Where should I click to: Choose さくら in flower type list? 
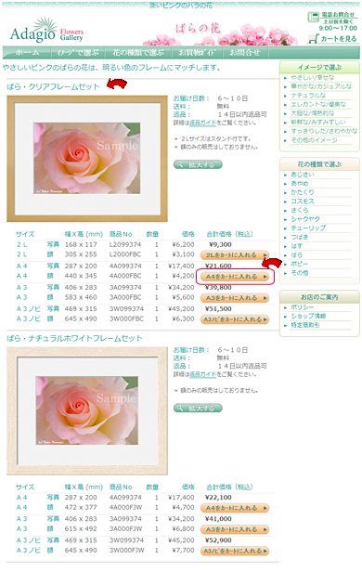(x=299, y=210)
